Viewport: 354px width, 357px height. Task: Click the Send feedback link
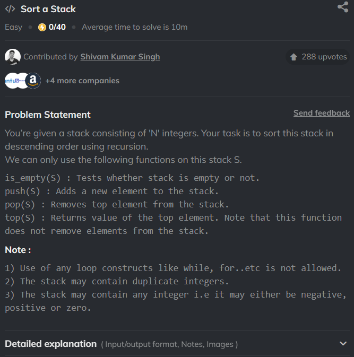click(322, 113)
